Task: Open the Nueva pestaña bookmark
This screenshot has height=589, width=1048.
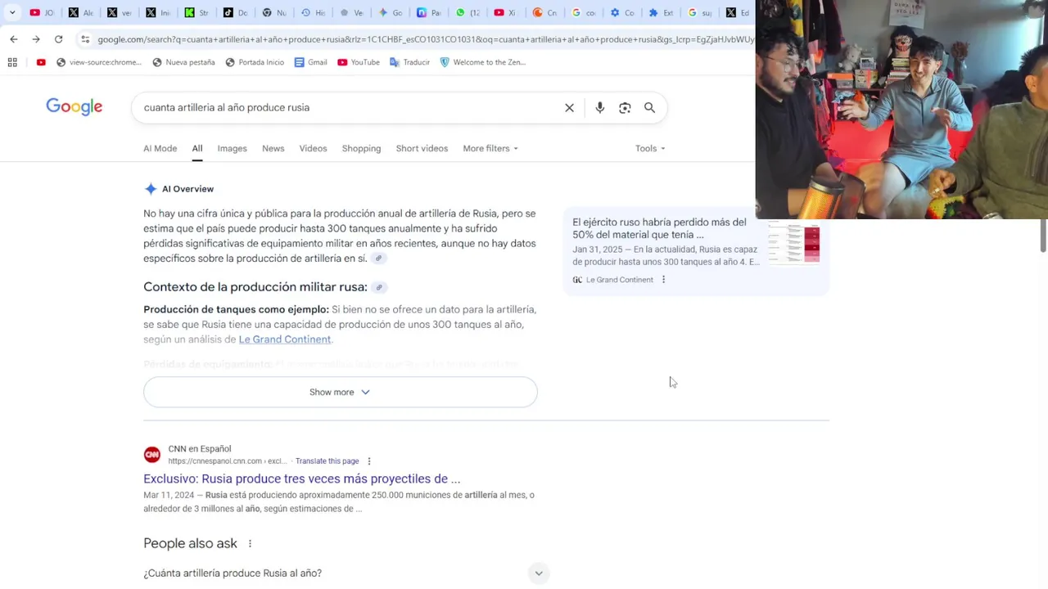Action: [183, 62]
